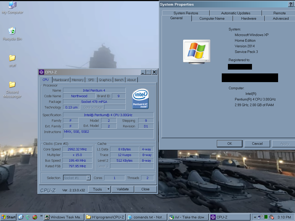Open the About tab in CPU-Z
Screen dimensions: 295x221
(131, 80)
